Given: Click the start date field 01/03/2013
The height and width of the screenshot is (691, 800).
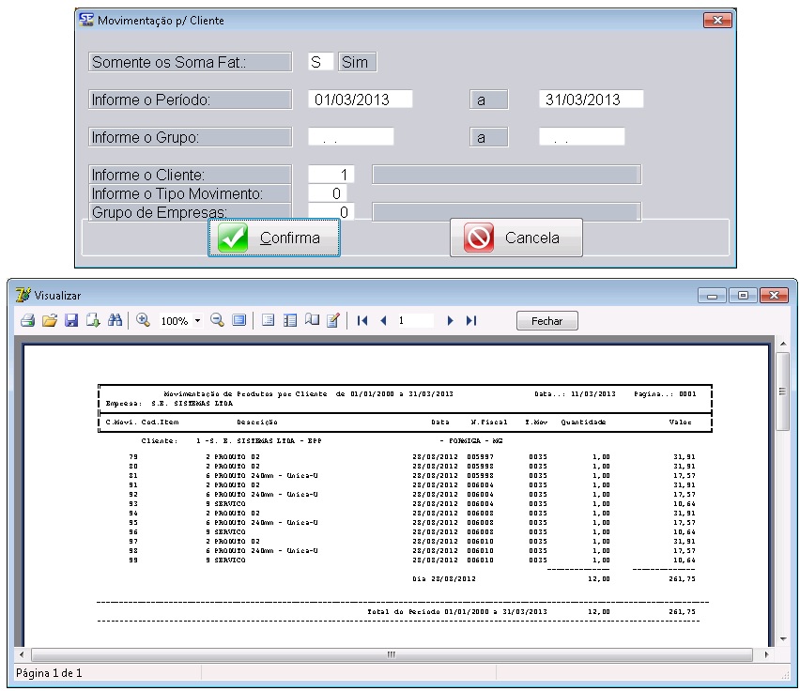Looking at the screenshot, I should coord(360,100).
